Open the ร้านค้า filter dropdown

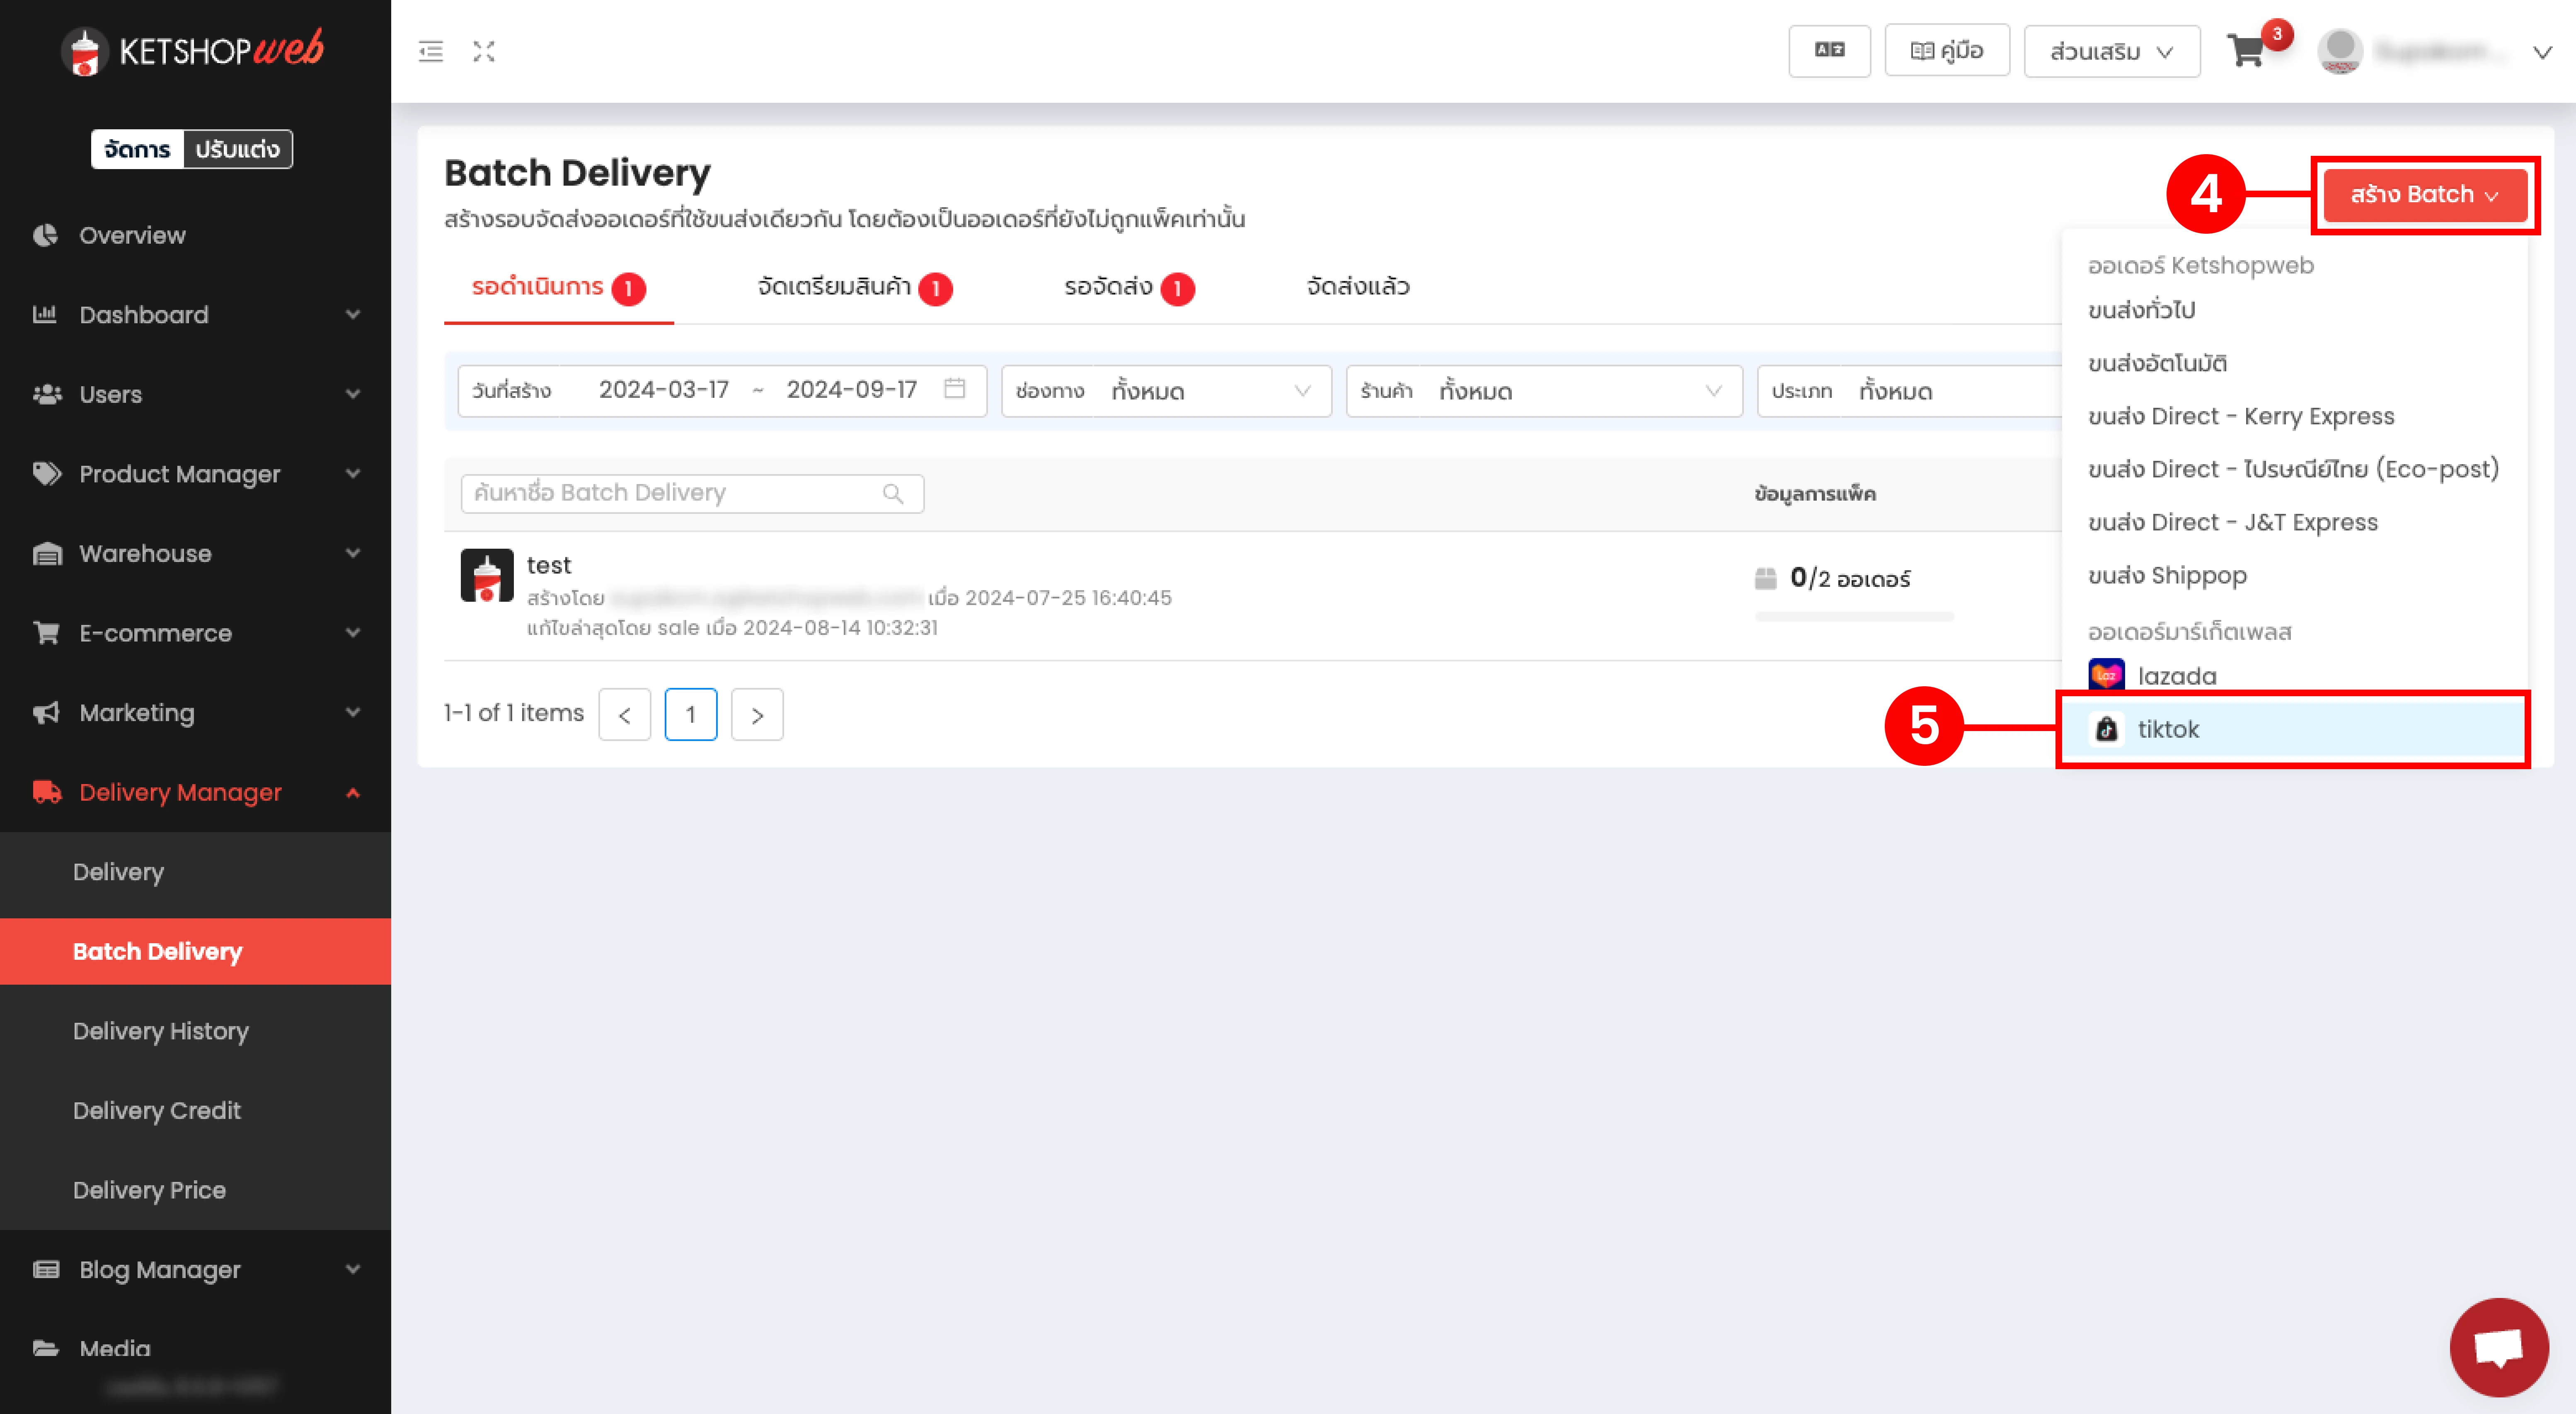point(1544,391)
